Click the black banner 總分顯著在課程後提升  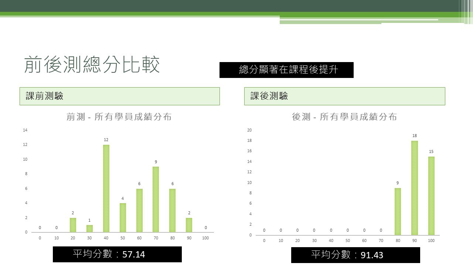coord(286,70)
